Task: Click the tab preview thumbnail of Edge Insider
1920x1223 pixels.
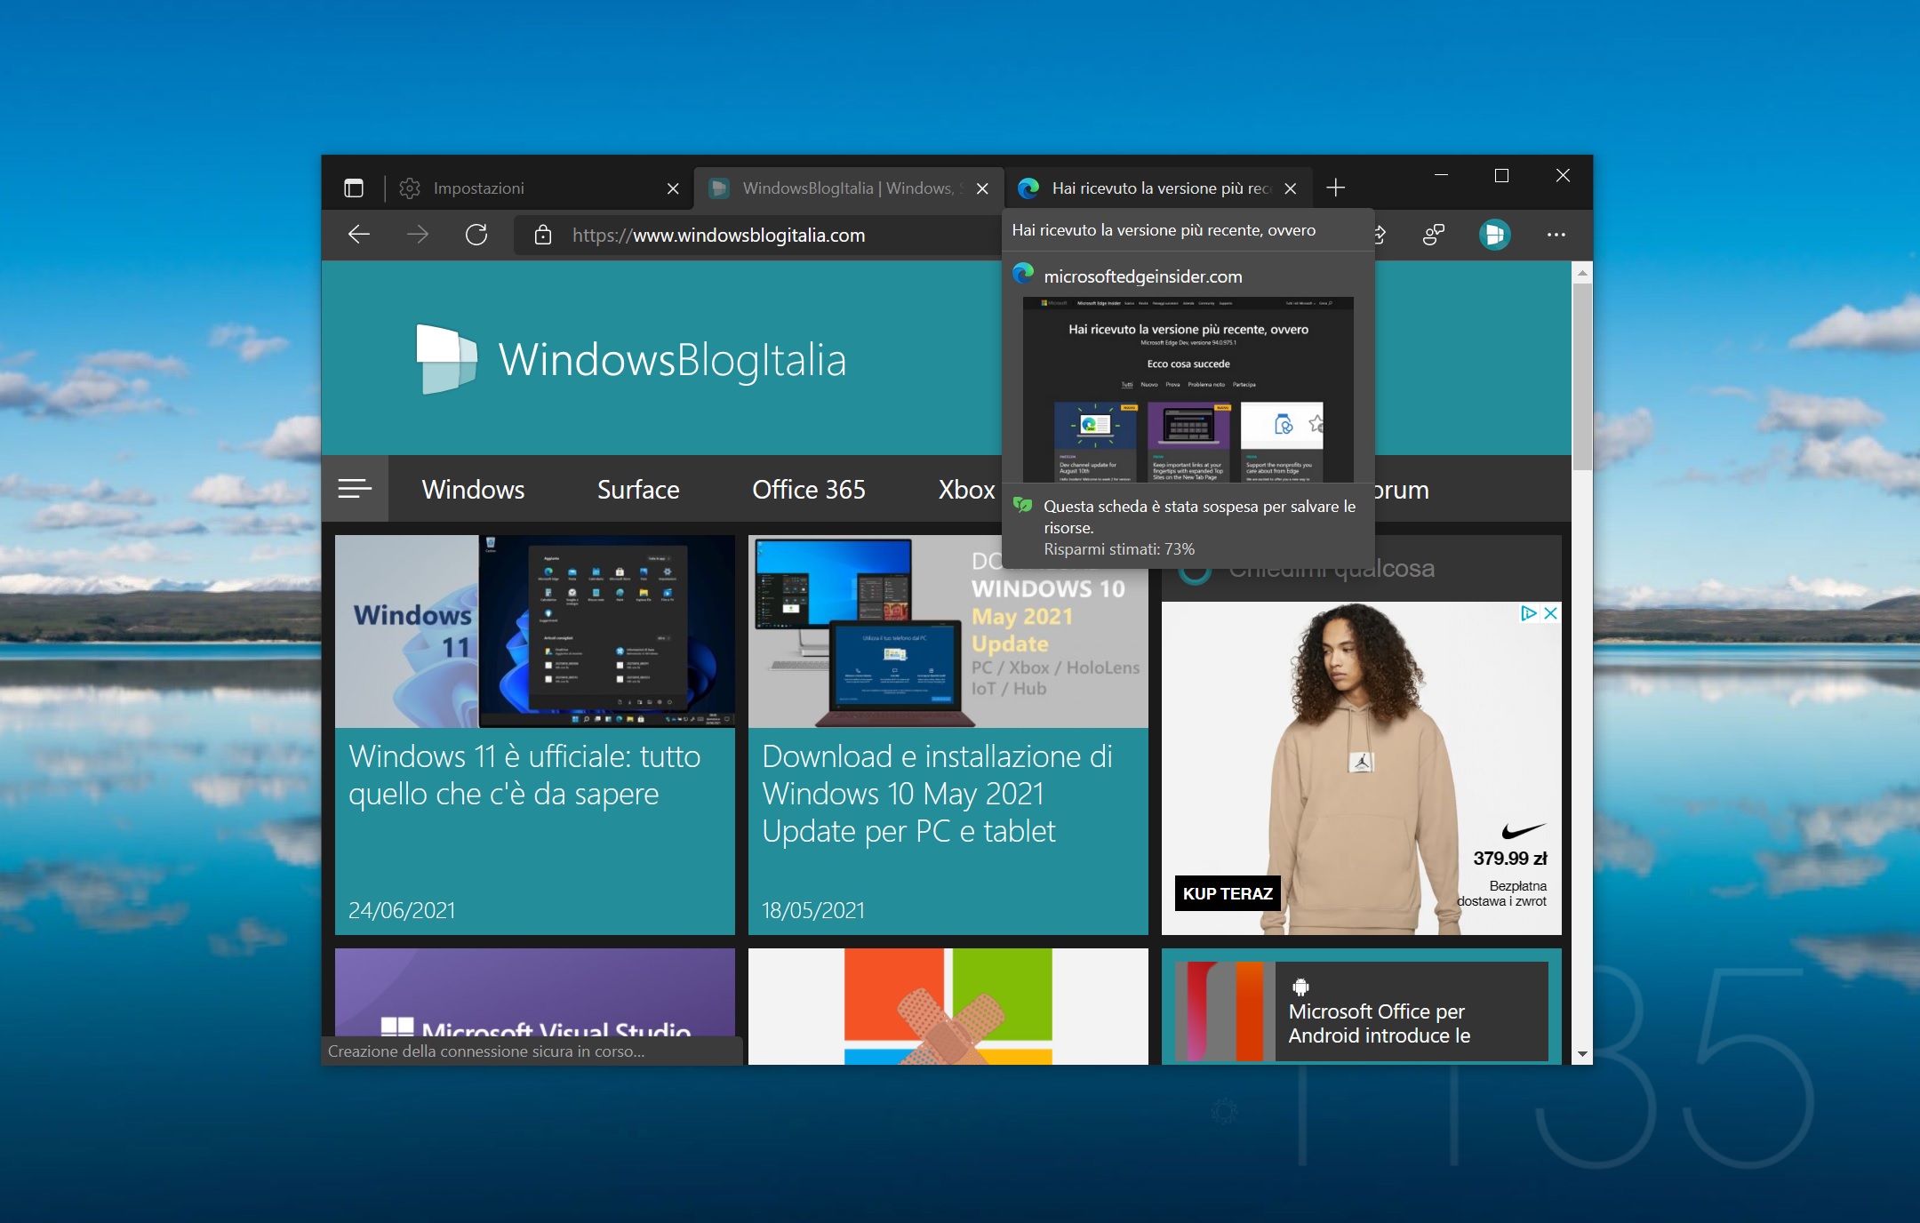Action: tap(1188, 390)
